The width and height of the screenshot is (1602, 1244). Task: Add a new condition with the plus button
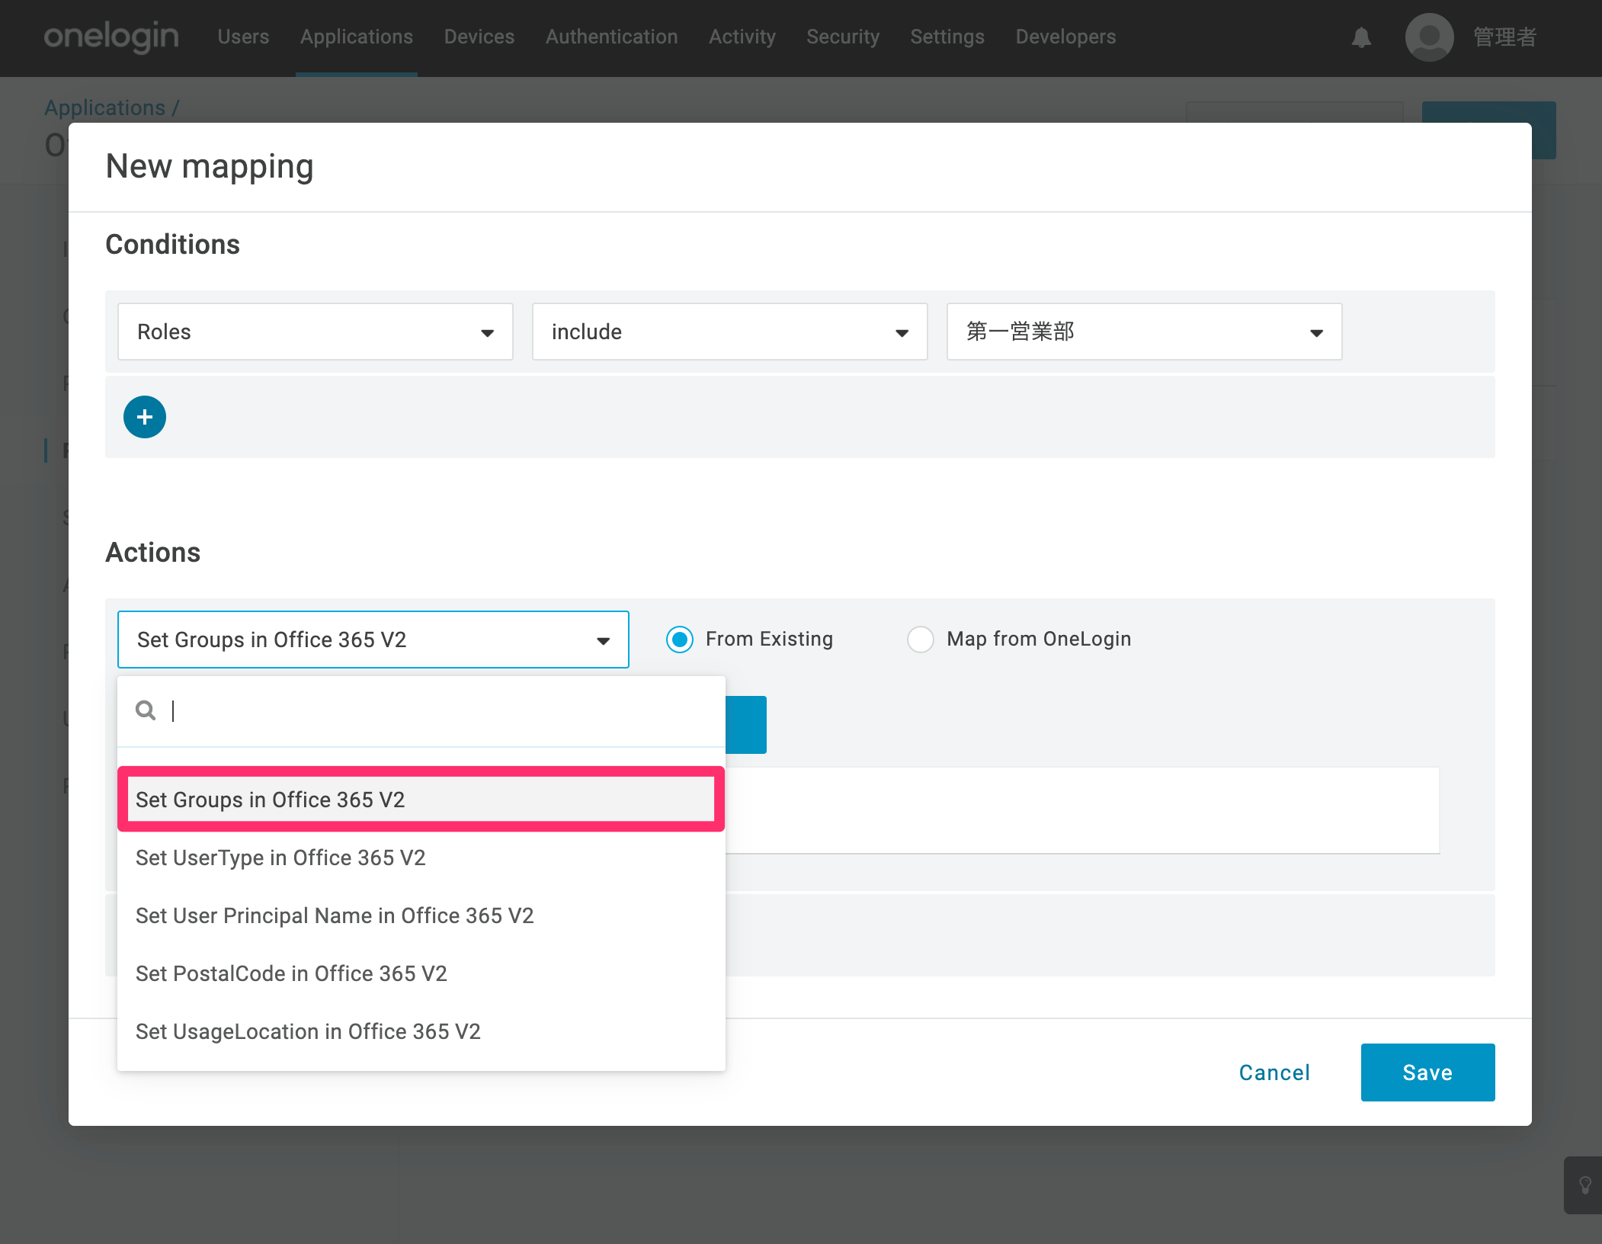[145, 417]
